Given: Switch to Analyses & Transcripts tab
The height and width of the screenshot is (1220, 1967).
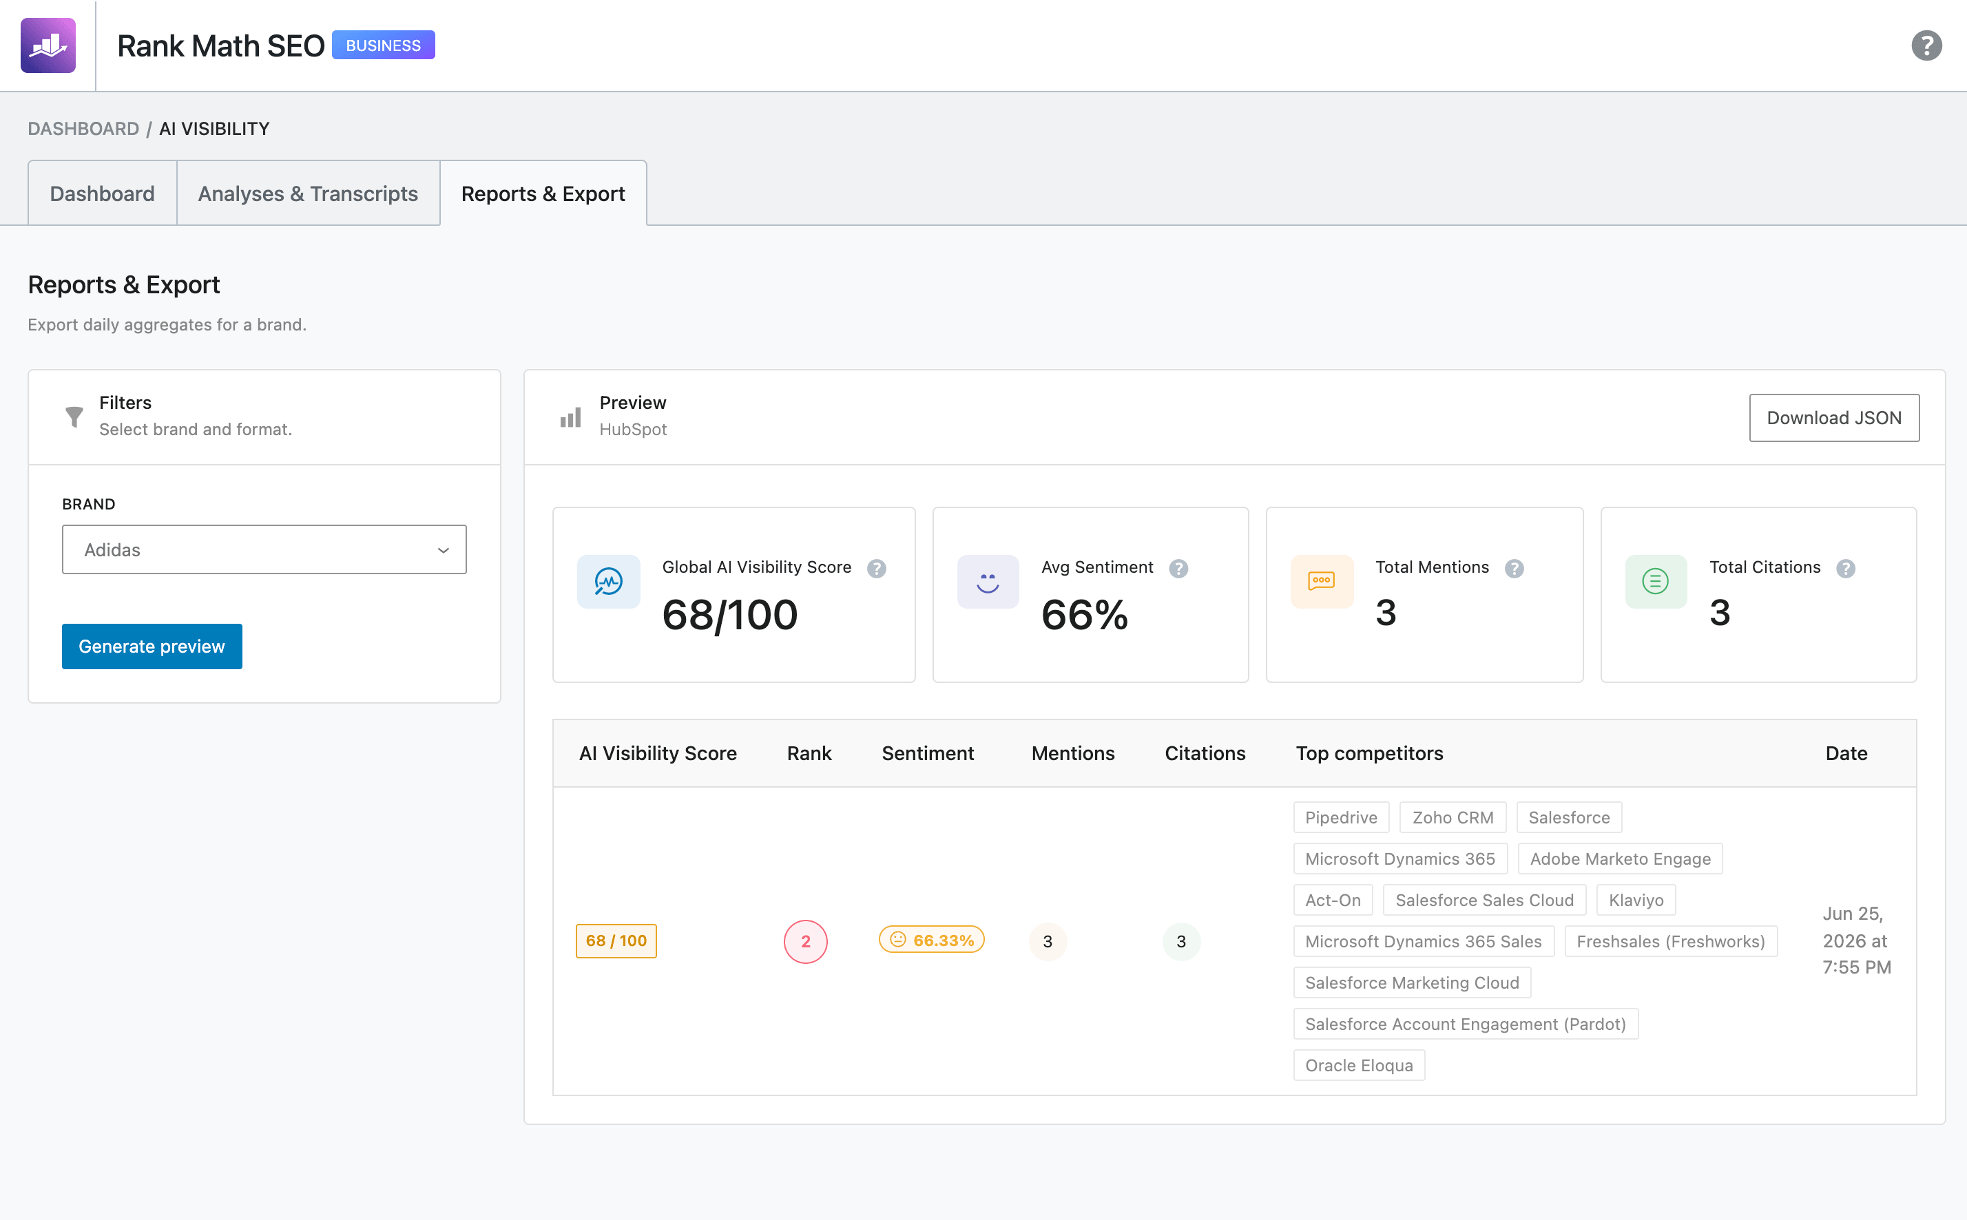Looking at the screenshot, I should (x=309, y=193).
